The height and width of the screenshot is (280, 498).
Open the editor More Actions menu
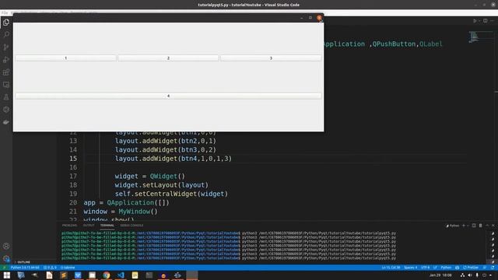point(493,21)
